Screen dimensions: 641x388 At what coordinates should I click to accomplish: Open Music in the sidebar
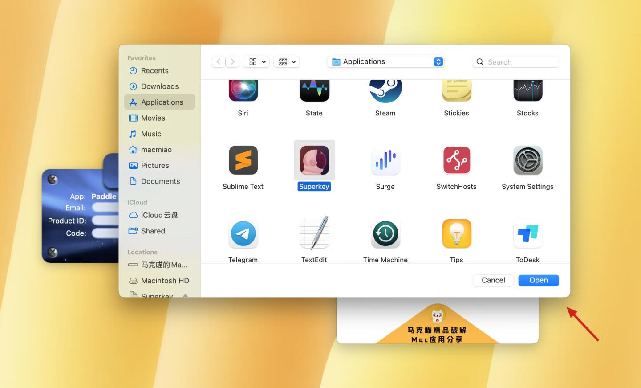(x=159, y=134)
